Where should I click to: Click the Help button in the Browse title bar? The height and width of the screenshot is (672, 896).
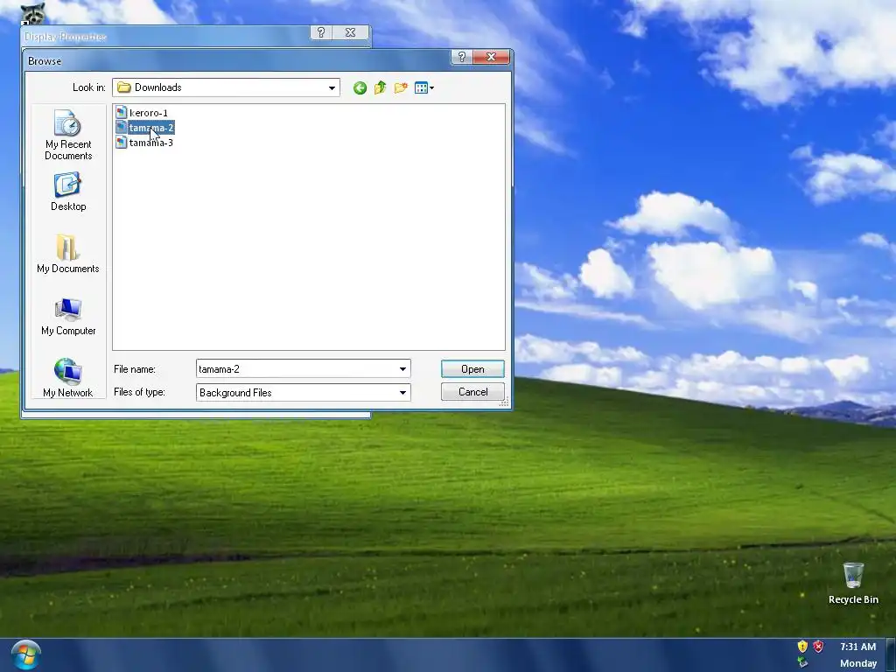(462, 57)
